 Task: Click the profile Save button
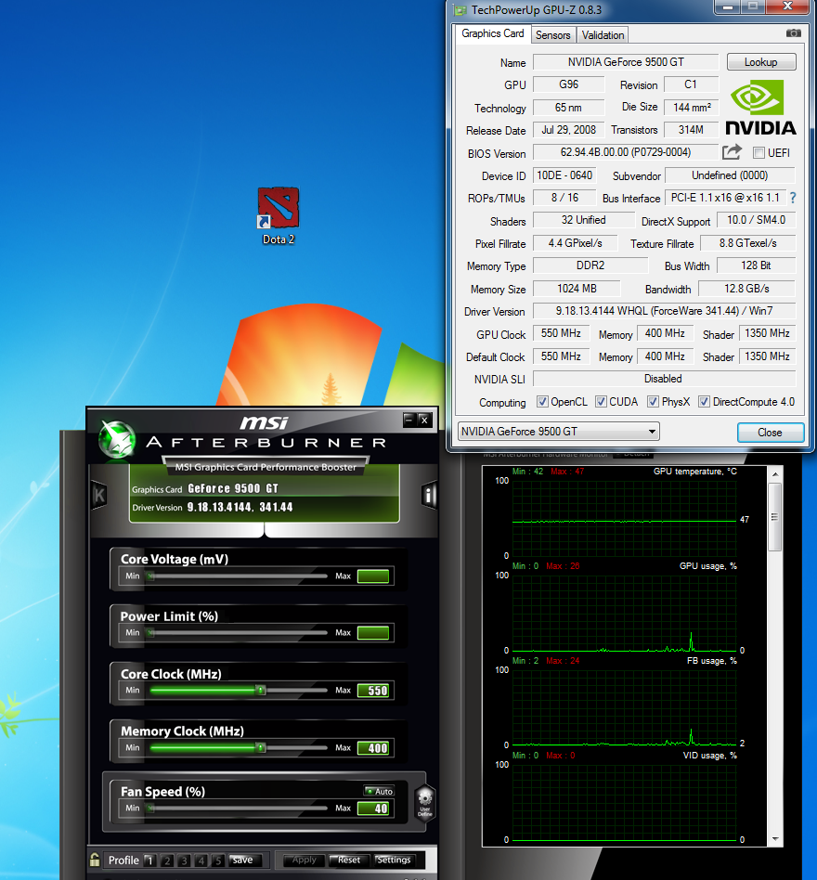coord(243,860)
